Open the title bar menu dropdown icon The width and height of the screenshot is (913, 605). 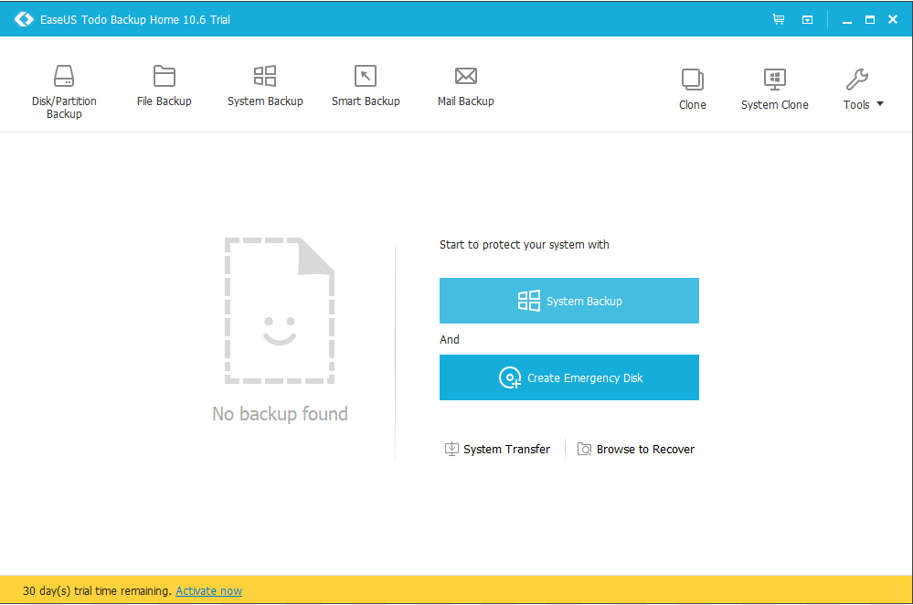pos(807,20)
